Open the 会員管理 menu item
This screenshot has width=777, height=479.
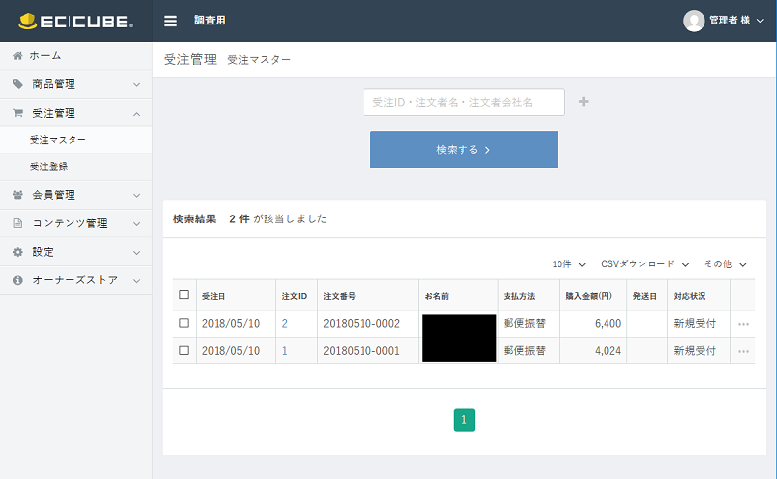75,195
